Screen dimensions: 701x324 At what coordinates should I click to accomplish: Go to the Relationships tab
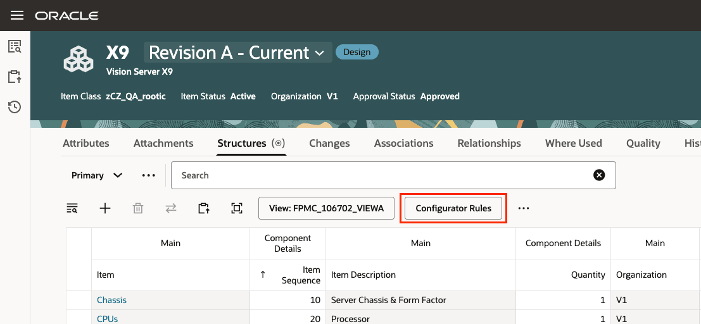click(489, 144)
